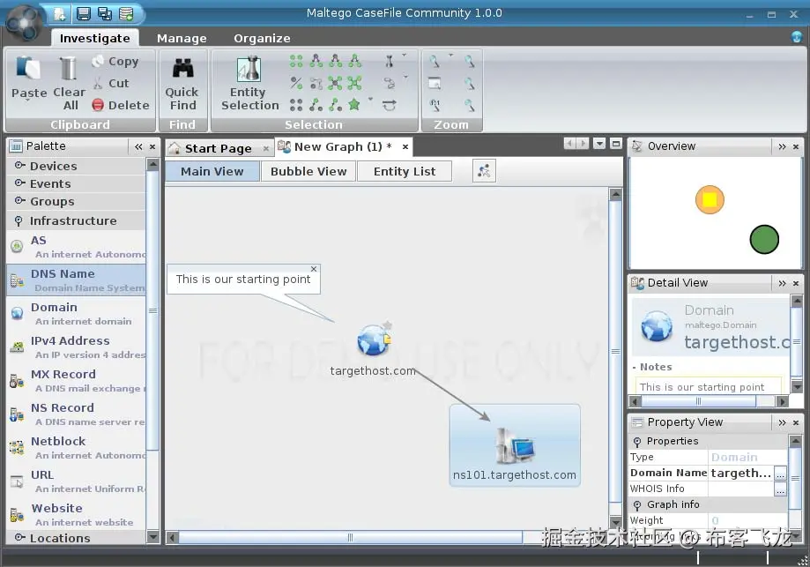Activate Entity Selection mode
The height and width of the screenshot is (567, 810).
(249, 84)
